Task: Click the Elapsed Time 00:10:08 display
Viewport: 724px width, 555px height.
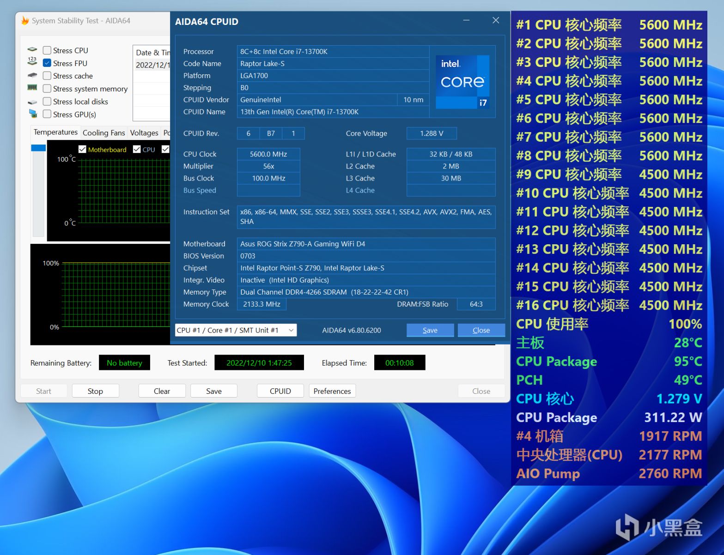Action: pyautogui.click(x=400, y=363)
